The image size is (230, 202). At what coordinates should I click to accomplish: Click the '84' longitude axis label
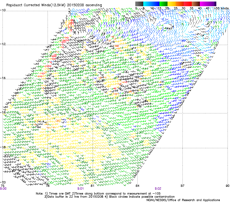coord(137,186)
